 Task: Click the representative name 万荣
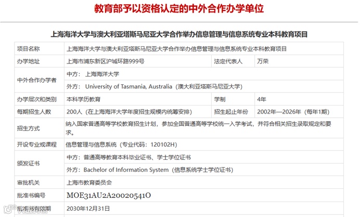pyautogui.click(x=263, y=61)
